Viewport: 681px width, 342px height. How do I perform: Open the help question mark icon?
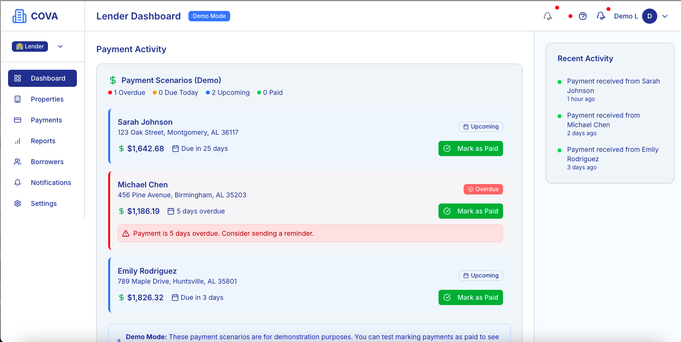pyautogui.click(x=583, y=16)
